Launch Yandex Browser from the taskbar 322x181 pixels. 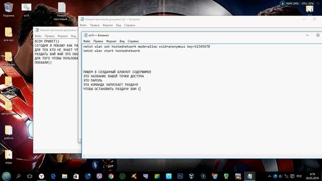coord(41,176)
